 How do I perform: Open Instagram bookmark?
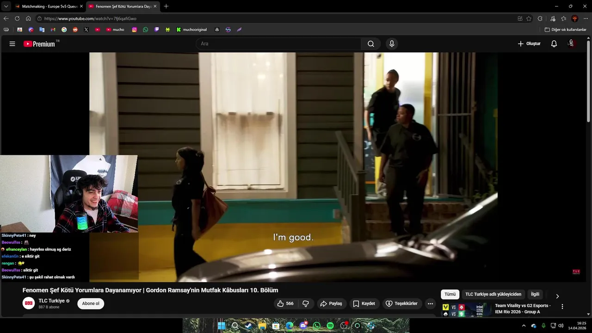pyautogui.click(x=135, y=30)
